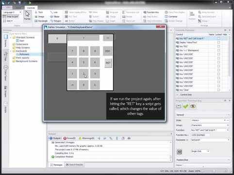Tick the checkbox for Key 'ESC'
Screen dimensions: 234x175
coord(218,46)
